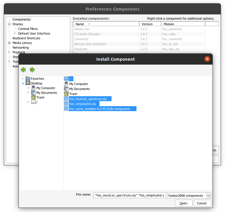Sort installed components by Module column

183,24
